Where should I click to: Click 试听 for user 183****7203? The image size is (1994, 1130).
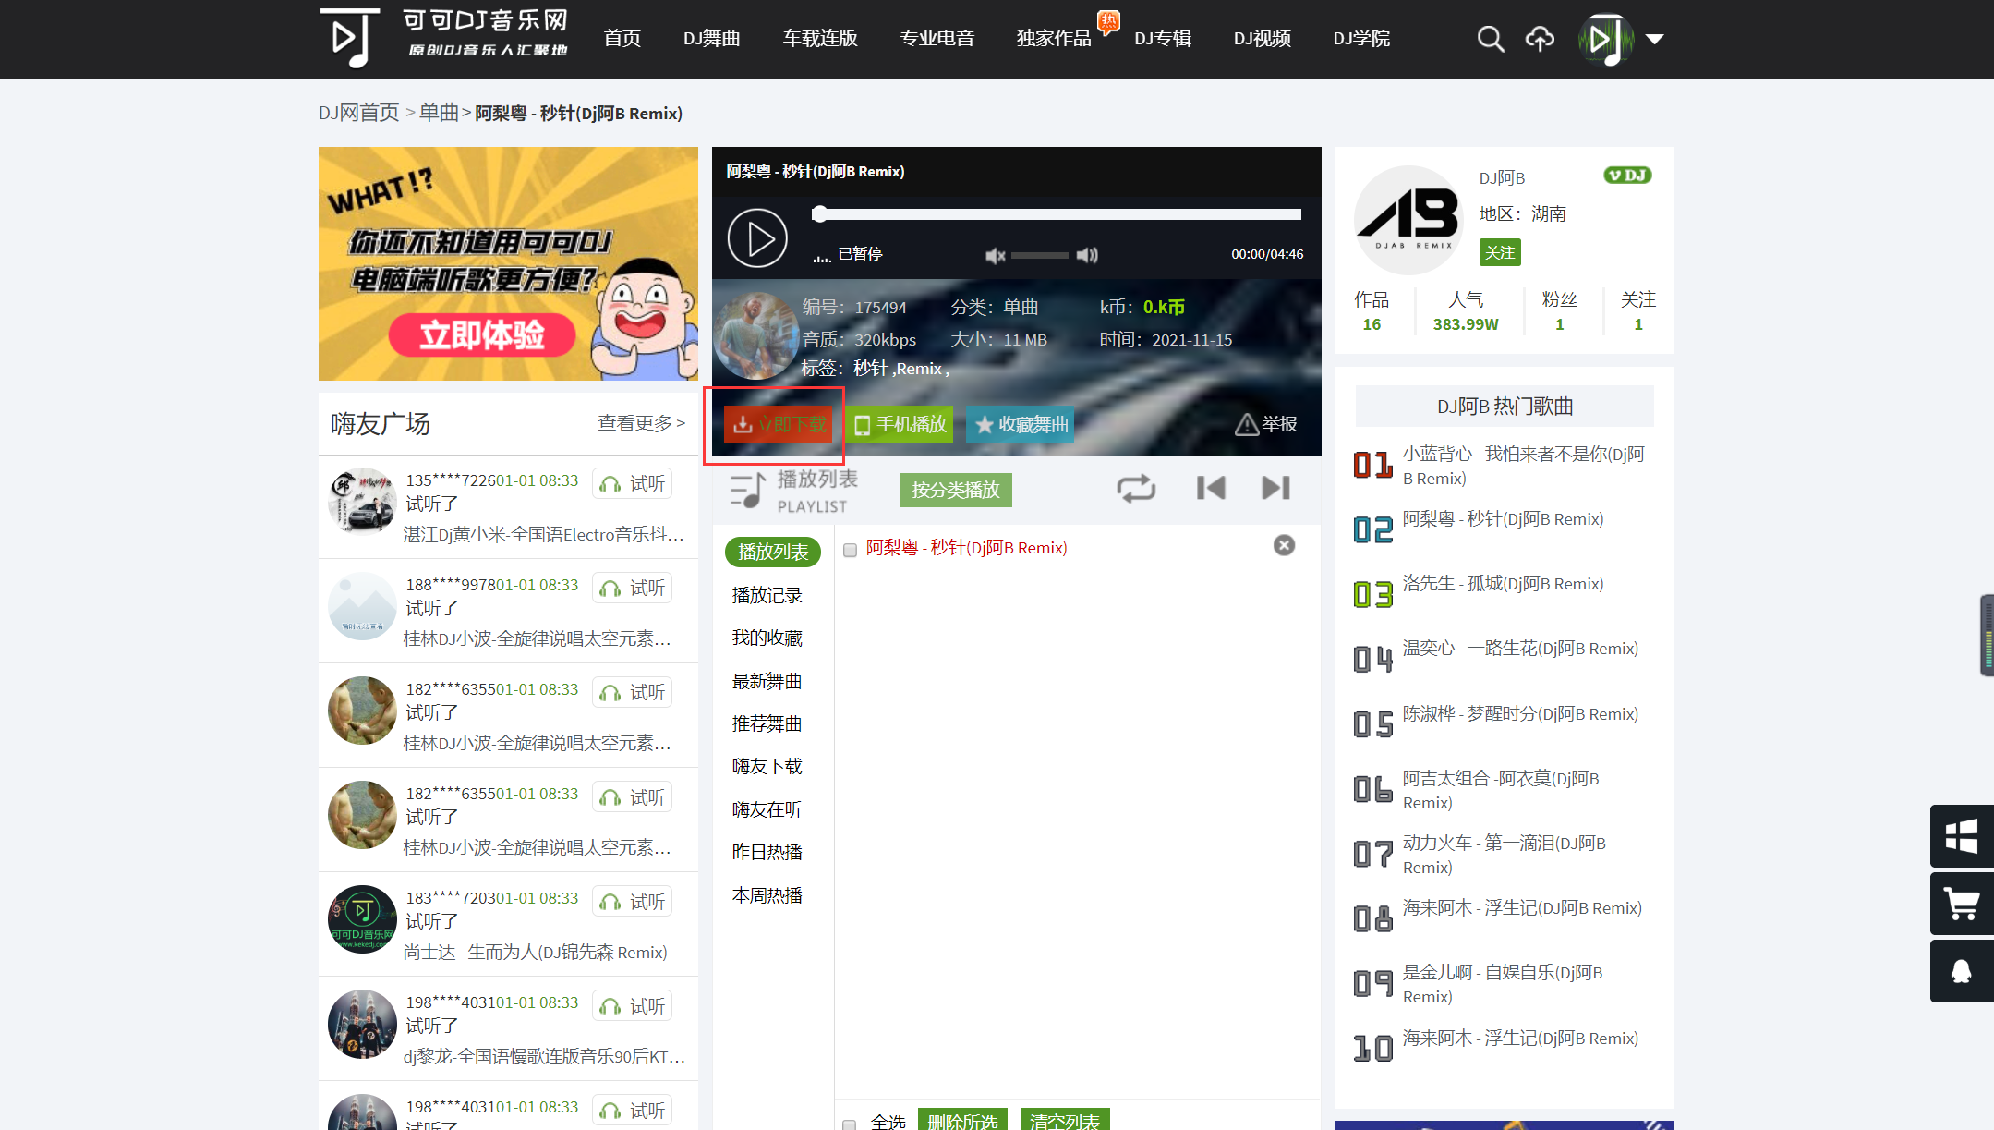tap(632, 902)
